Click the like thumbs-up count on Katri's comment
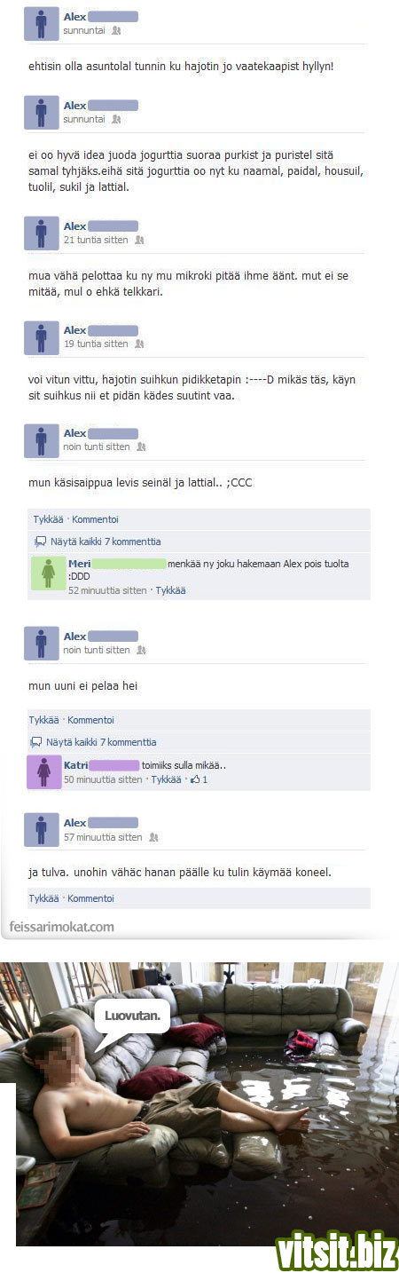The width and height of the screenshot is (399, 1273). [x=199, y=779]
